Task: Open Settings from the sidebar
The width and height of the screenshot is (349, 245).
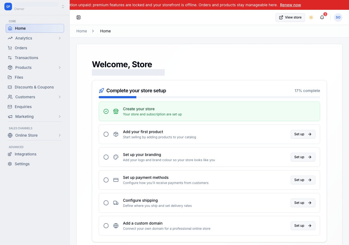Action: (x=35, y=164)
